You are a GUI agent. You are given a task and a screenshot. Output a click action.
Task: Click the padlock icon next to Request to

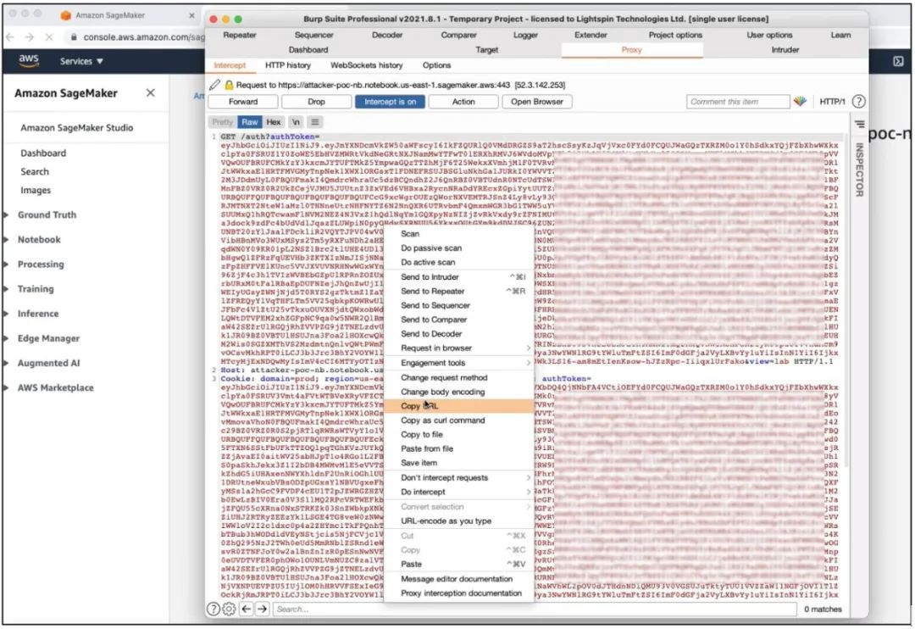click(229, 86)
